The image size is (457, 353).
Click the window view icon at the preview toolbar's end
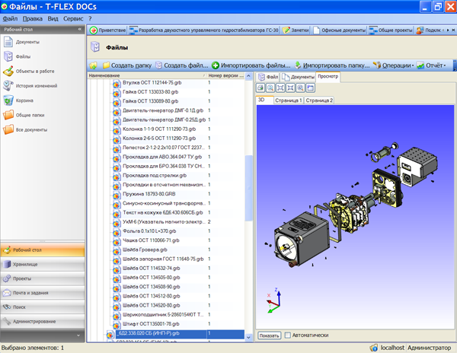[311, 87]
